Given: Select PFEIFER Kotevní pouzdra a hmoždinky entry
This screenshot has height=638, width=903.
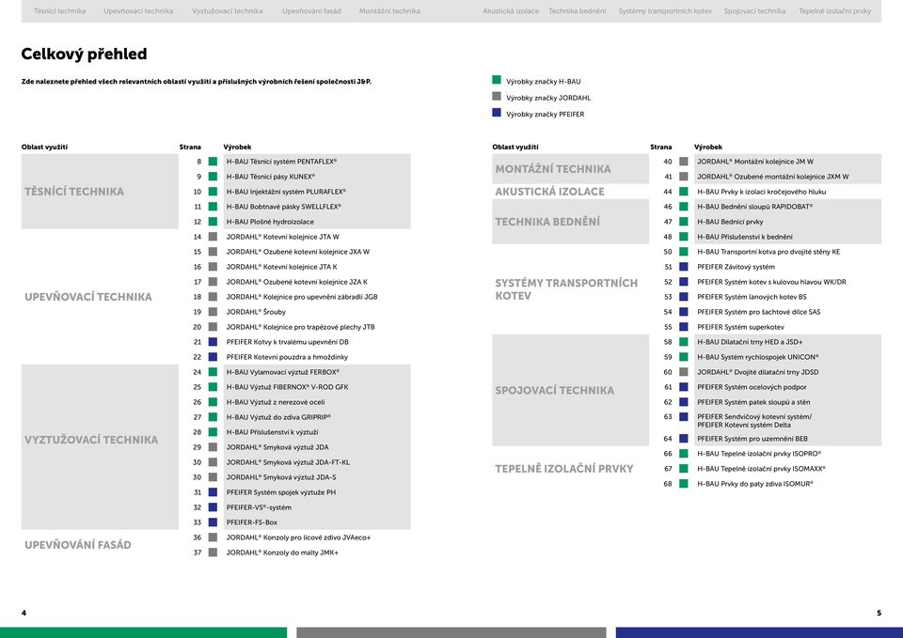Looking at the screenshot, I should point(287,357).
